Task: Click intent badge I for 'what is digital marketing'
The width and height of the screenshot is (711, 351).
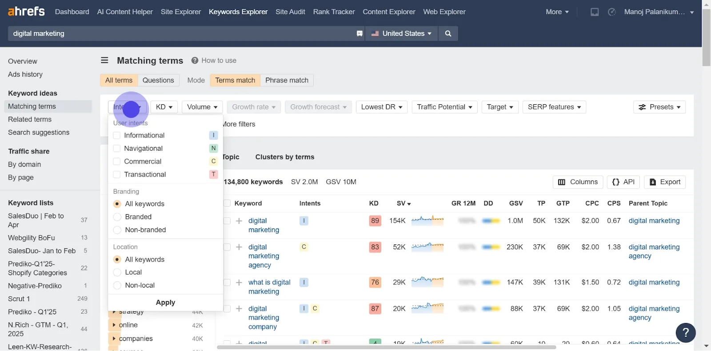Action: 304,282
